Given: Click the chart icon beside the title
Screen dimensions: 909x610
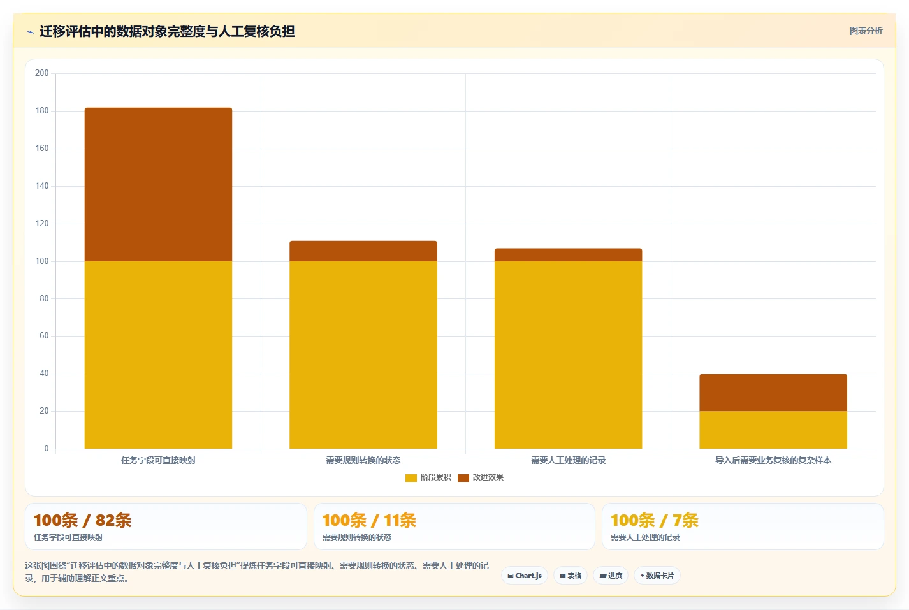Looking at the screenshot, I should coord(30,32).
